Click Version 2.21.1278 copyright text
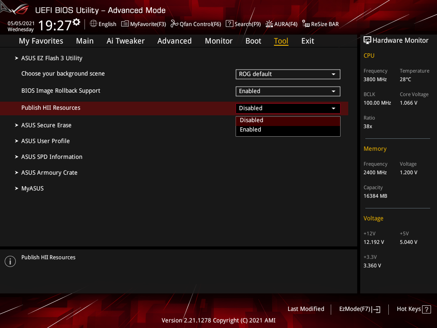Image resolution: width=437 pixels, height=328 pixels. (x=218, y=320)
